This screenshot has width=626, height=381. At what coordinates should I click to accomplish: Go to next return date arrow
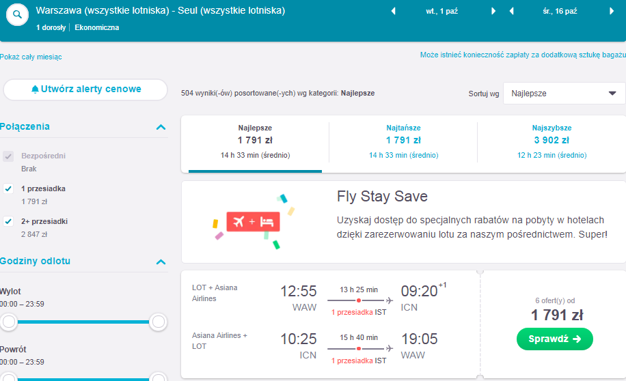pos(611,11)
